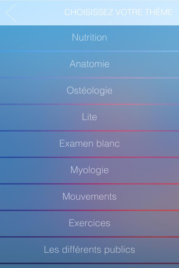Start the Examen blanc theme

[89, 144]
